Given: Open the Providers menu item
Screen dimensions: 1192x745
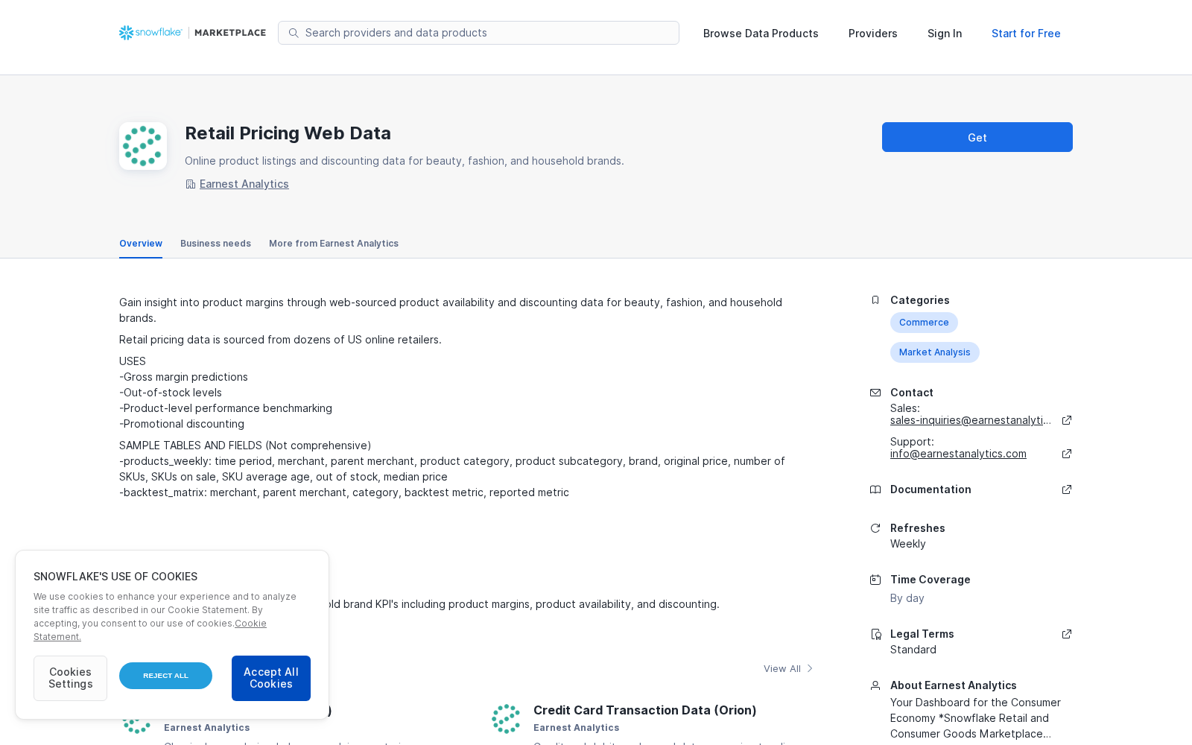Looking at the screenshot, I should tap(873, 34).
